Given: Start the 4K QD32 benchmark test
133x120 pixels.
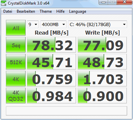Looking at the screenshot, I should pos(16,96).
